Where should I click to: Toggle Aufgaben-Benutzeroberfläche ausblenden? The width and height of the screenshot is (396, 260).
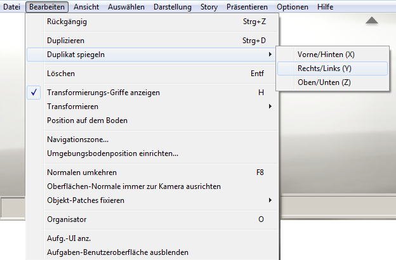tap(152, 252)
